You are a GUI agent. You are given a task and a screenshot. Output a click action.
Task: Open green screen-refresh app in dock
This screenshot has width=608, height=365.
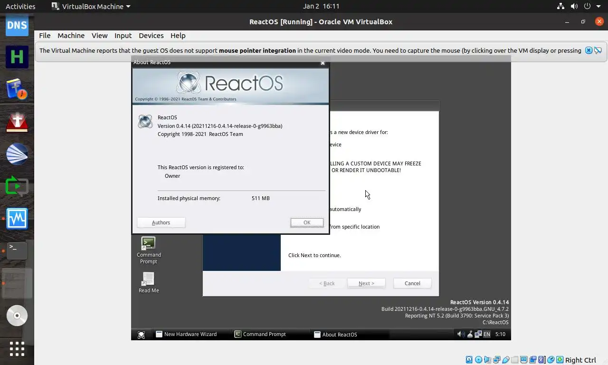(17, 186)
